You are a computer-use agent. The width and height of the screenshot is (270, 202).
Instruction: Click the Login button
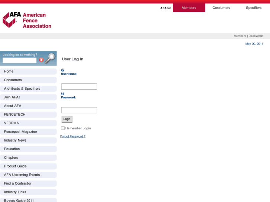coord(67,119)
